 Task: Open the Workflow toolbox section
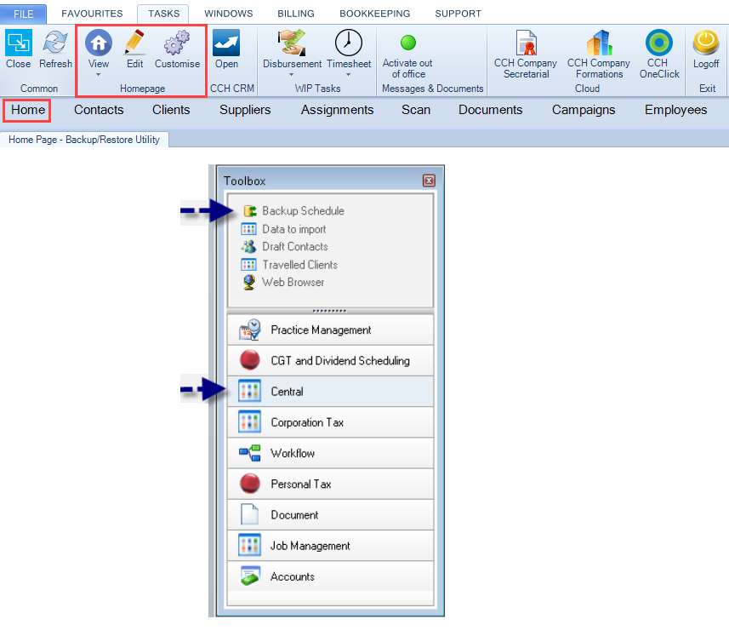pyautogui.click(x=330, y=453)
